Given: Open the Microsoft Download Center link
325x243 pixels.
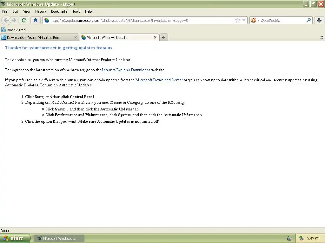Looking at the screenshot, I should pos(159,80).
